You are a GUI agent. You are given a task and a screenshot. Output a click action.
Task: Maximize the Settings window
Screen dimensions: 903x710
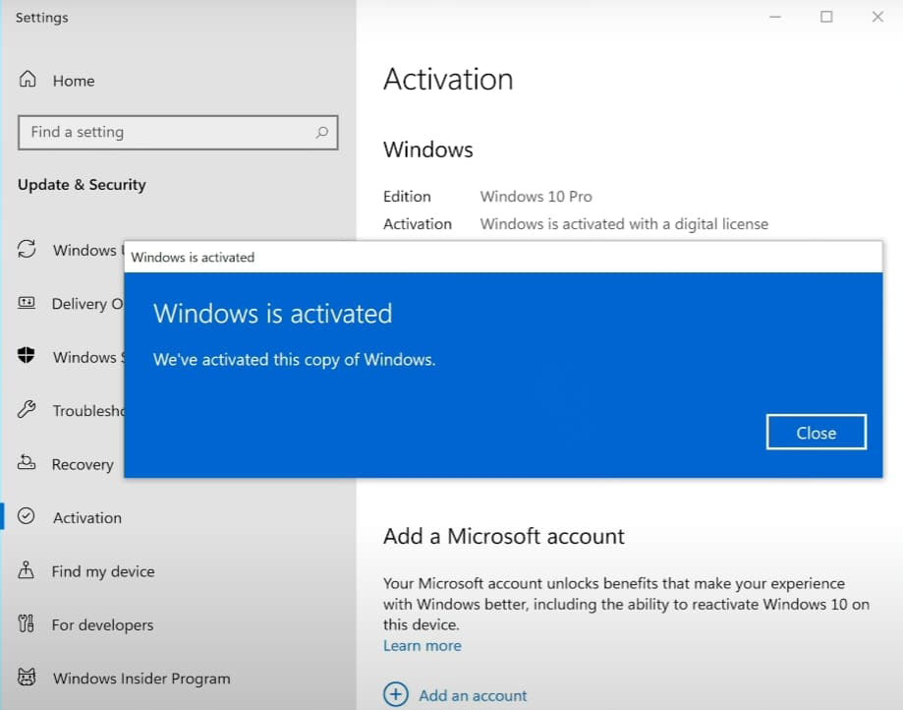(x=826, y=17)
